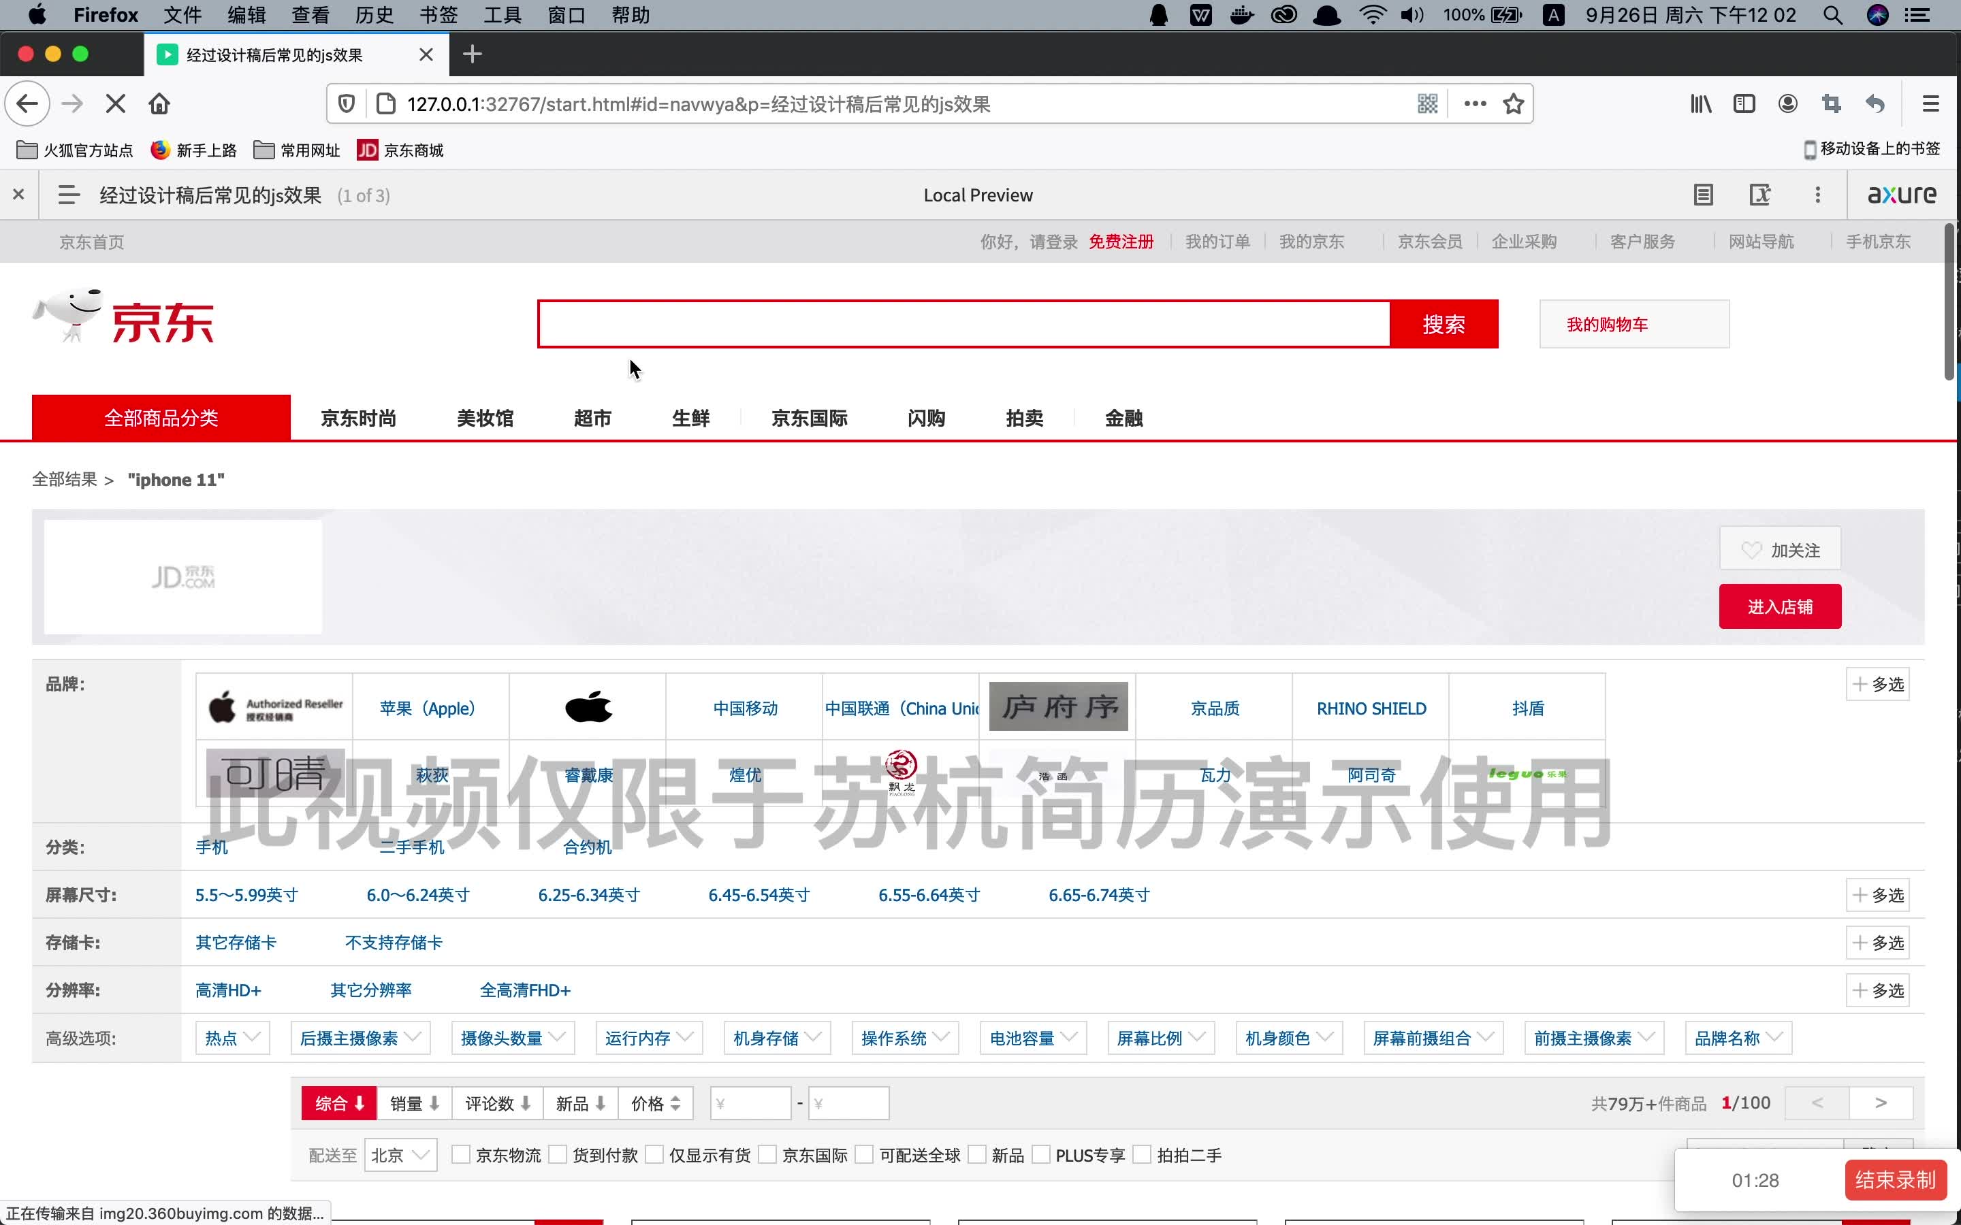Expand the 热点 advanced option dropdown
The height and width of the screenshot is (1225, 1961).
pos(233,1038)
